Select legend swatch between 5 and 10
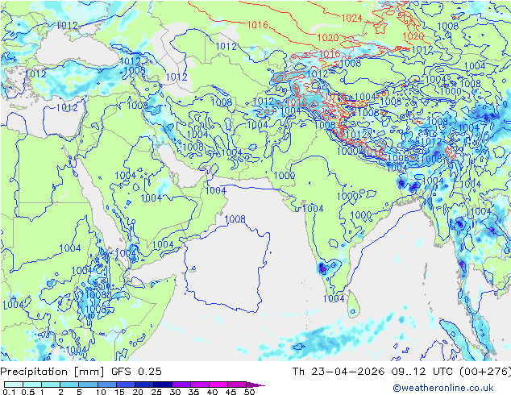The width and height of the screenshot is (511, 395). click(89, 385)
